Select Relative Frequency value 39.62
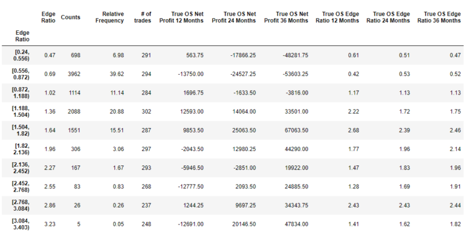Image resolution: width=466 pixels, height=235 pixels. [x=117, y=74]
